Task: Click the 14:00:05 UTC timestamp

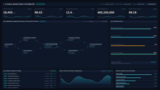Action: point(152,4)
